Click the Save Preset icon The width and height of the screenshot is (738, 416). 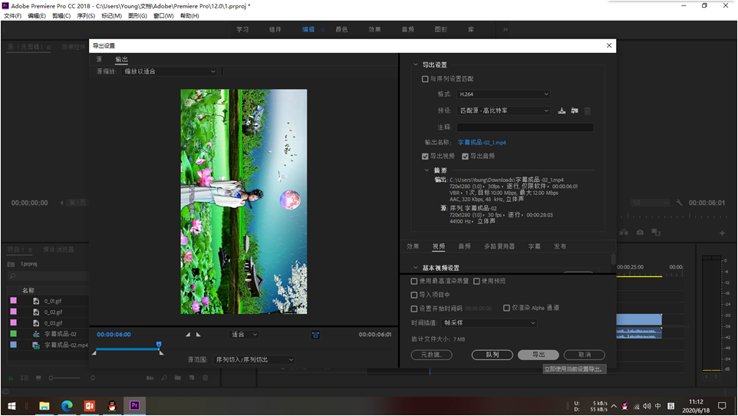point(562,111)
